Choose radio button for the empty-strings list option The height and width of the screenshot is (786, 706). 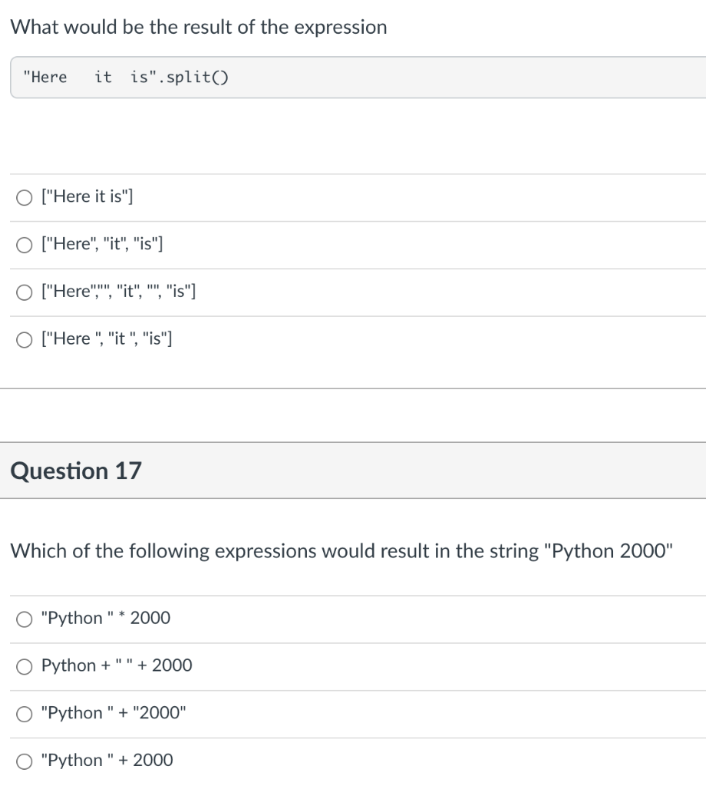25,292
